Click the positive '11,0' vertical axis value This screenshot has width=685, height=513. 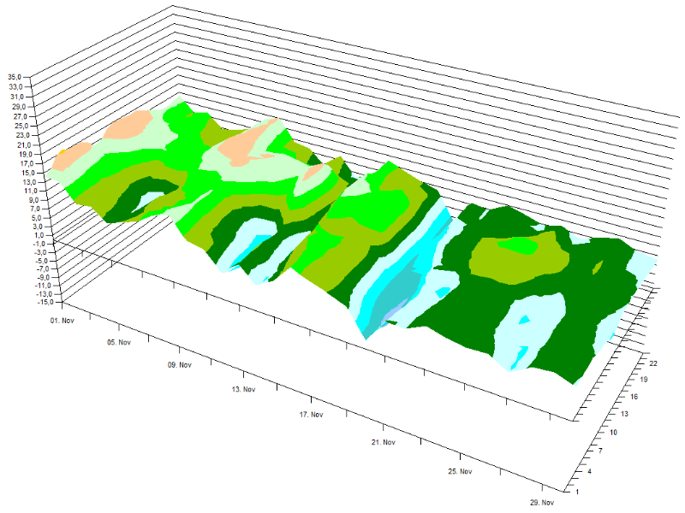(31, 191)
